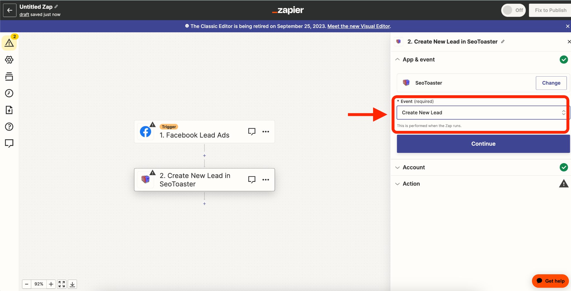
Task: Open the Get help chat button
Action: pyautogui.click(x=550, y=281)
